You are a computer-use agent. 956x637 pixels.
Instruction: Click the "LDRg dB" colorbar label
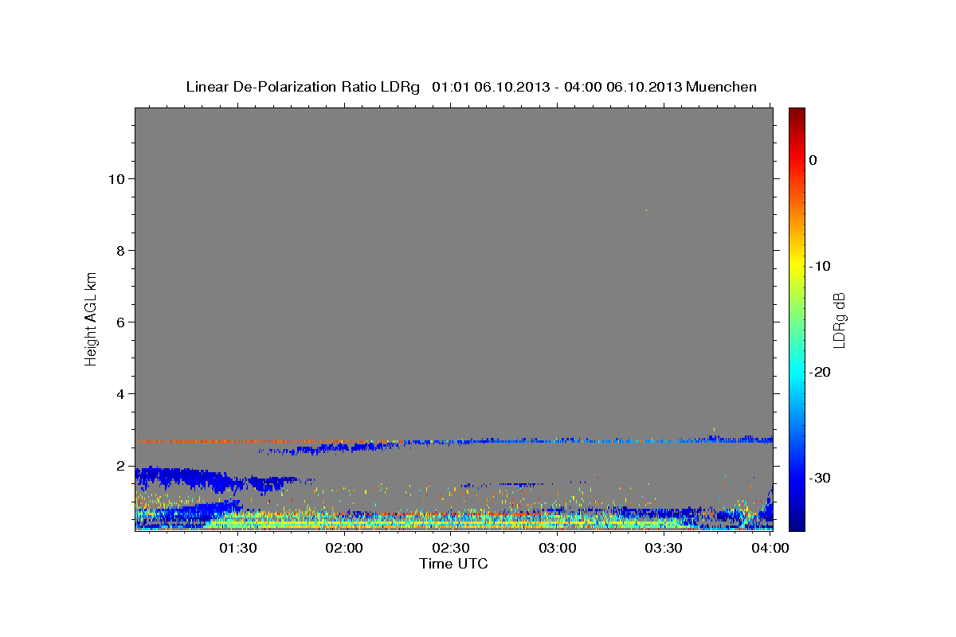(x=839, y=320)
